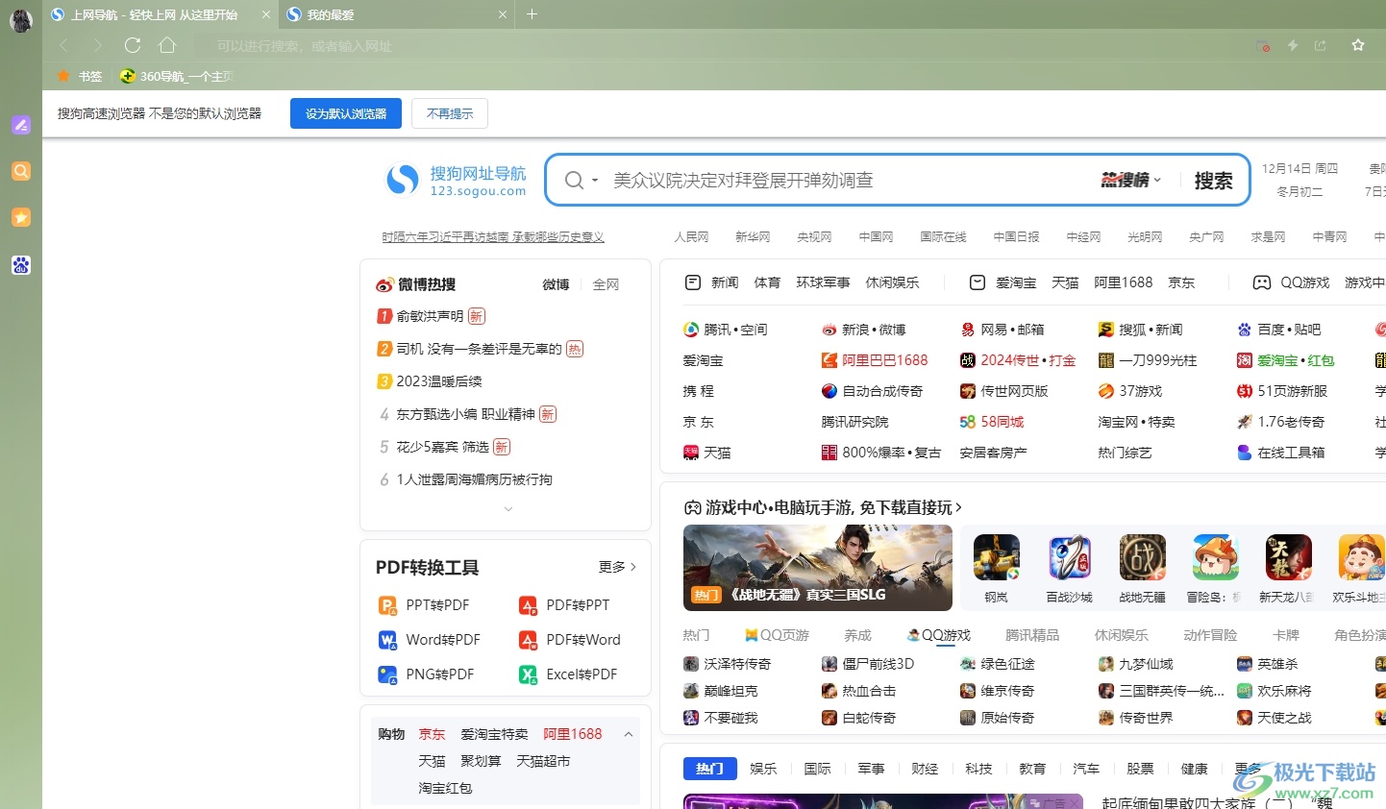Click the browser back arrow

coord(63,45)
